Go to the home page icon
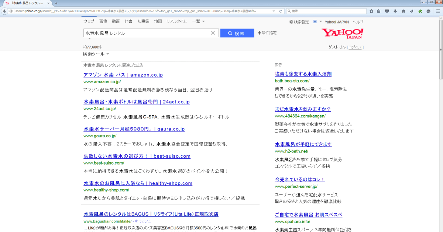The height and width of the screenshot is (232, 443). tap(403, 11)
